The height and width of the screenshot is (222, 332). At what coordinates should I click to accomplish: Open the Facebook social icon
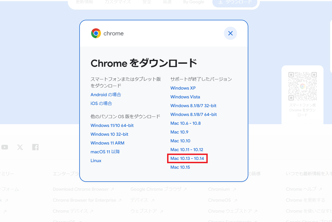(35, 147)
